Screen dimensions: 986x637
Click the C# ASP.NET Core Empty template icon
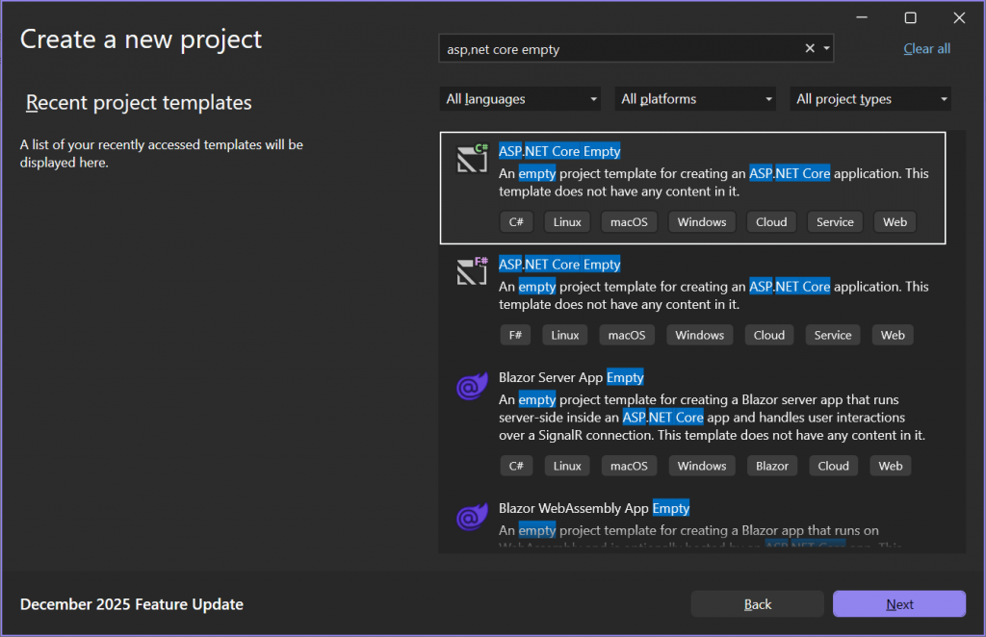[471, 160]
